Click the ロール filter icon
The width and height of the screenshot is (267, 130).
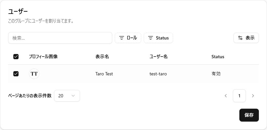(x=122, y=38)
